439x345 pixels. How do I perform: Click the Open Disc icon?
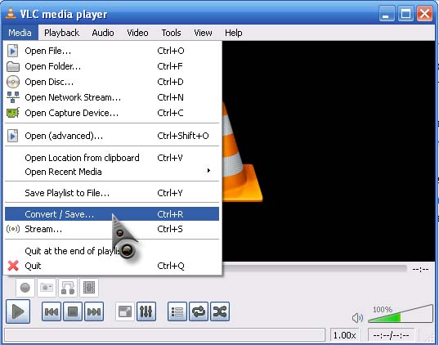coord(13,82)
